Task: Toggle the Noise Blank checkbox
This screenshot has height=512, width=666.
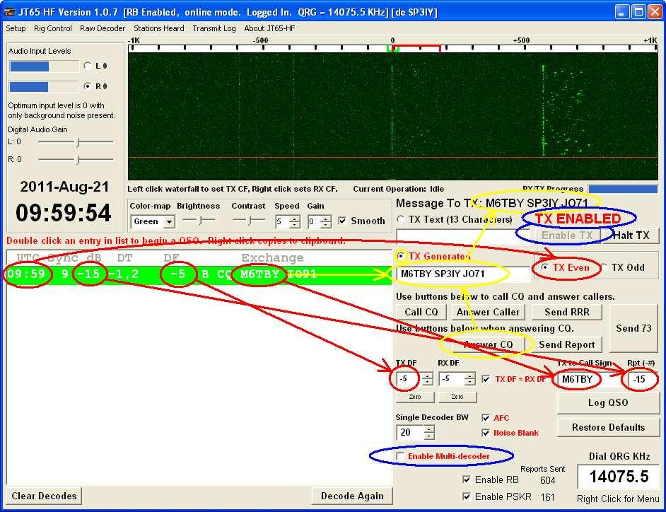Action: 486,433
